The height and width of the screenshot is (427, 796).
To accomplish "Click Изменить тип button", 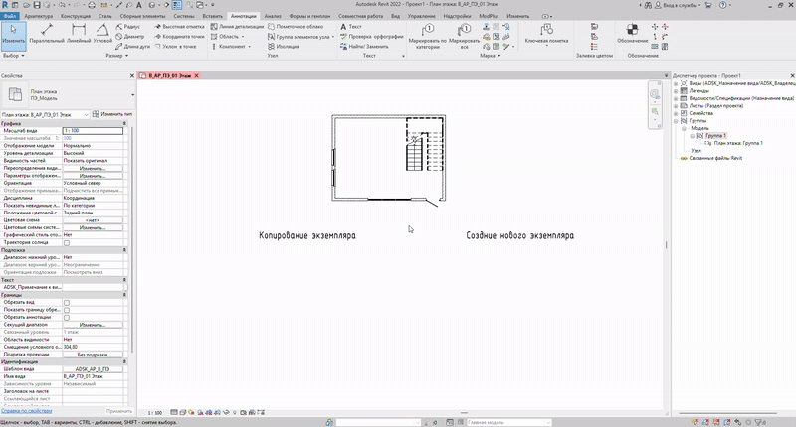I will [x=112, y=114].
